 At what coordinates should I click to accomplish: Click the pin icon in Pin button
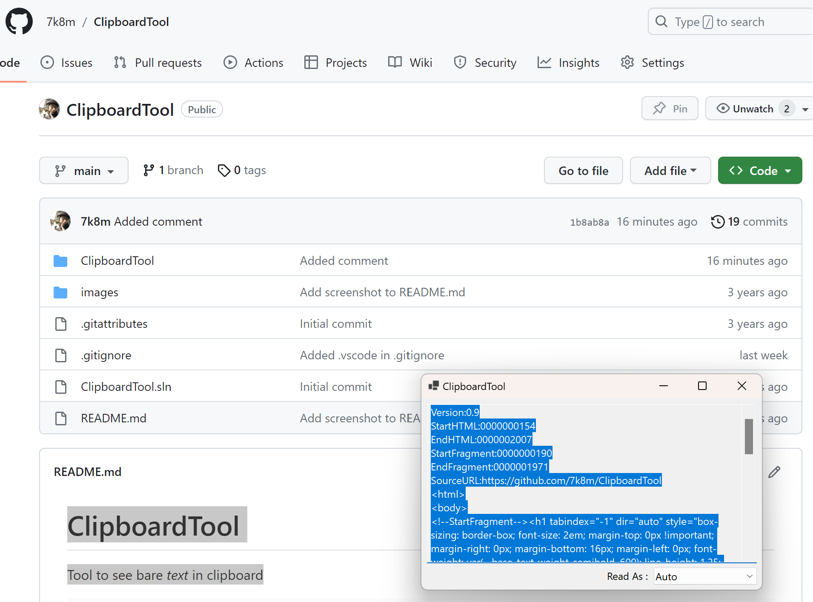point(659,109)
